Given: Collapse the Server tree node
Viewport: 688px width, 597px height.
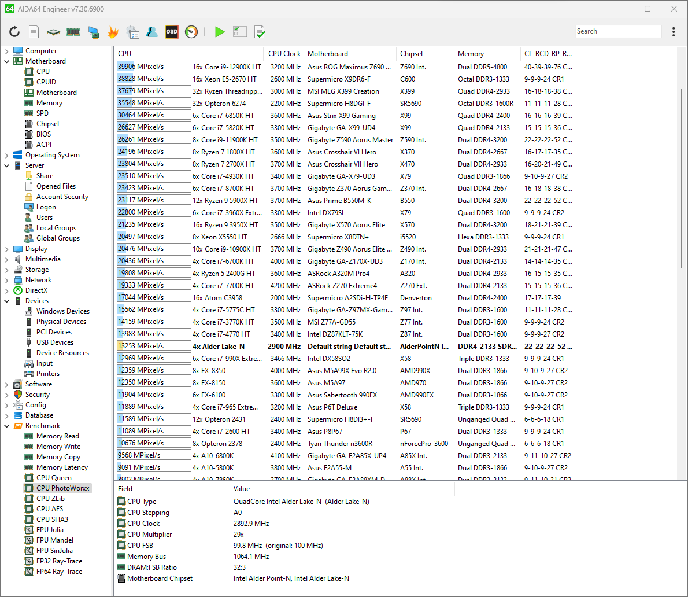Looking at the screenshot, I should coord(6,165).
